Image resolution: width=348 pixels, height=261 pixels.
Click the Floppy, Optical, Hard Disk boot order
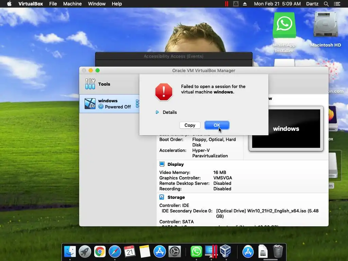pos(214,142)
